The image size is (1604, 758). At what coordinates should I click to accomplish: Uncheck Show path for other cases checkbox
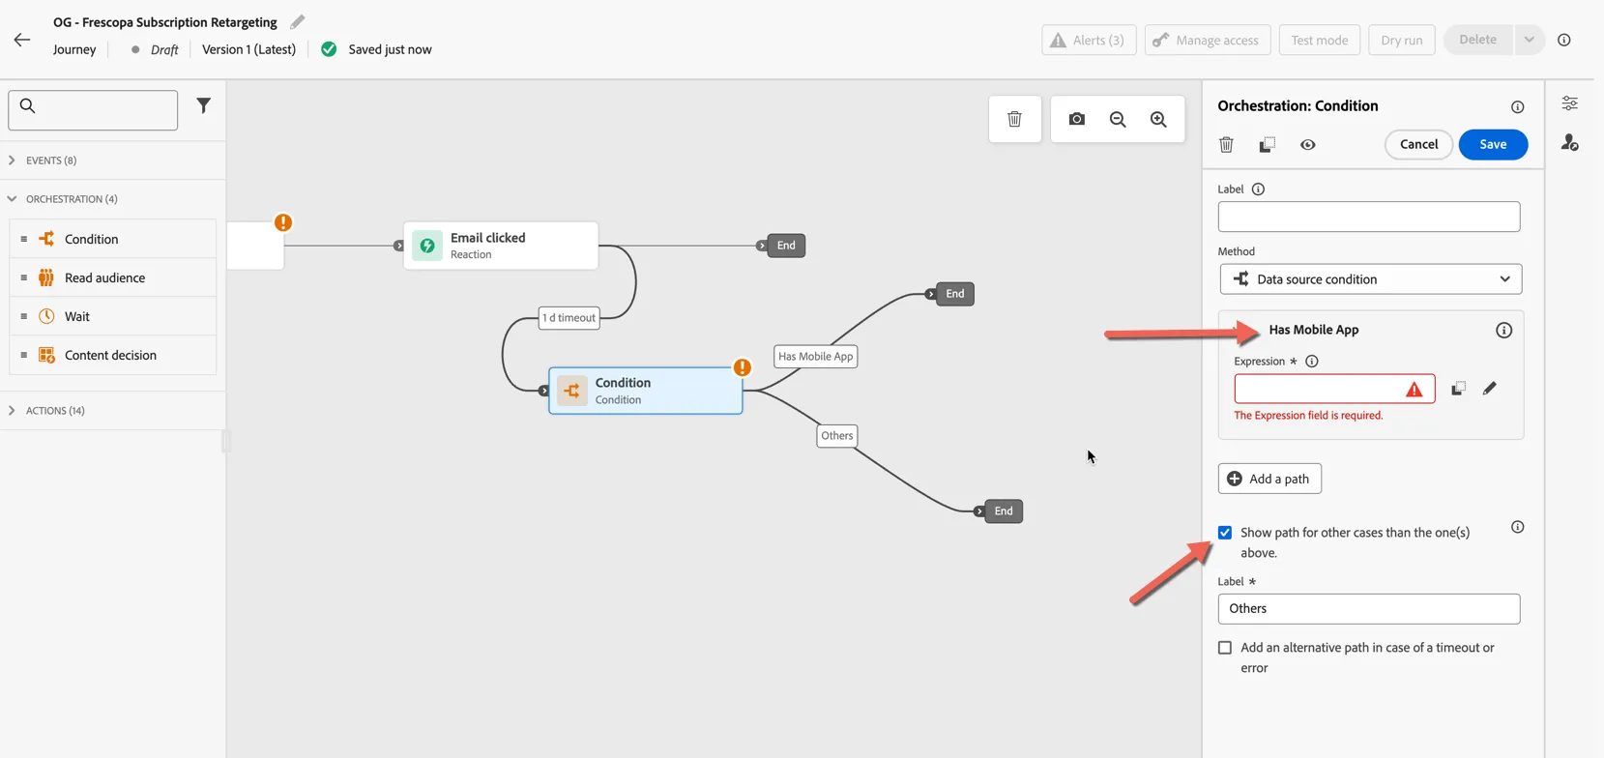1225,533
